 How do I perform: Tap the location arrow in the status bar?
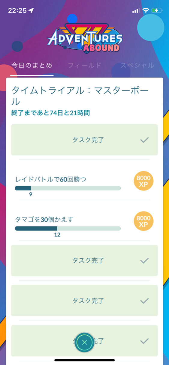pos(31,10)
